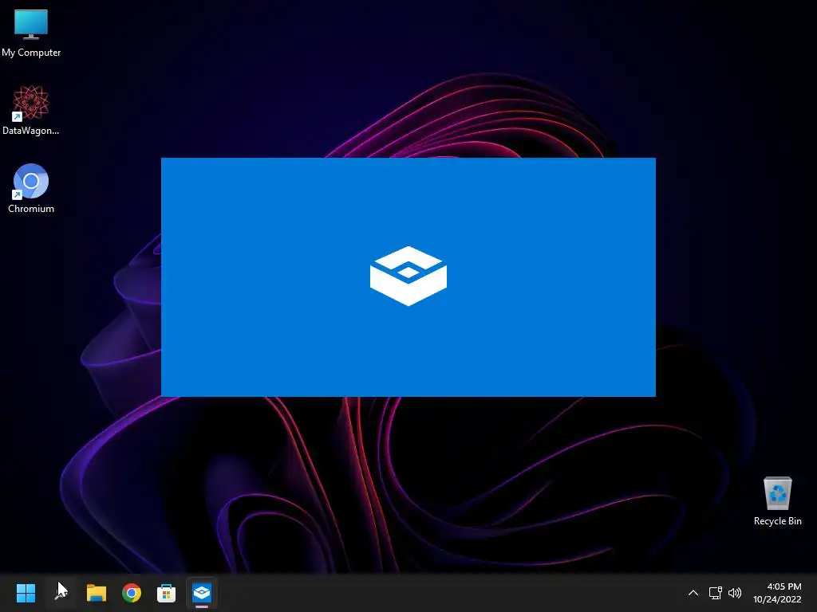Open Microsoft Store from the taskbar
Viewport: 817px width, 612px height.
click(166, 593)
